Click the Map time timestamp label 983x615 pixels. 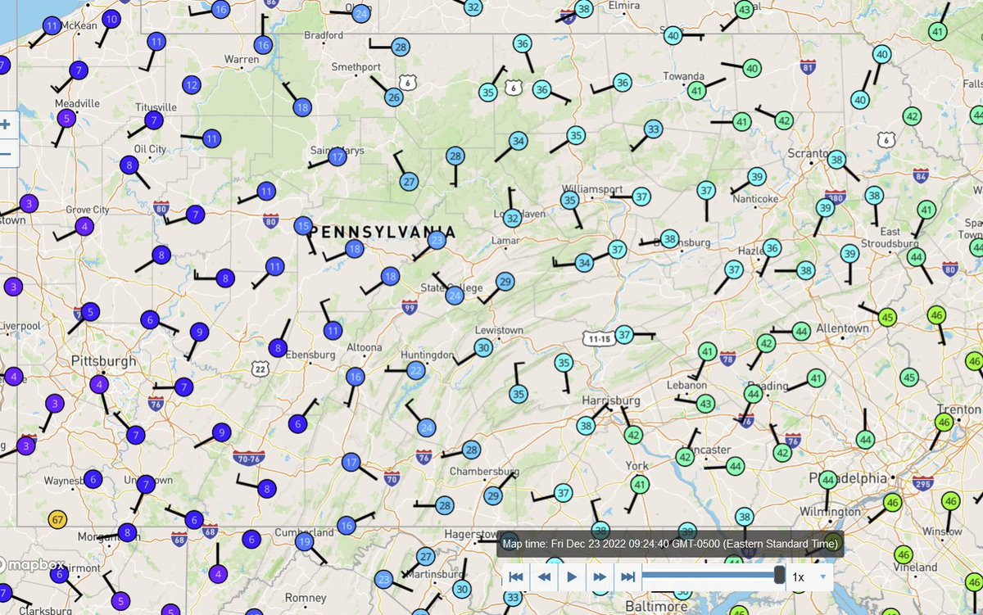[672, 543]
